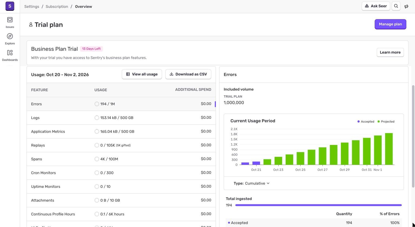Viewport: 415px width, 227px height.
Task: Select the Attachments row label
Action: [42, 200]
